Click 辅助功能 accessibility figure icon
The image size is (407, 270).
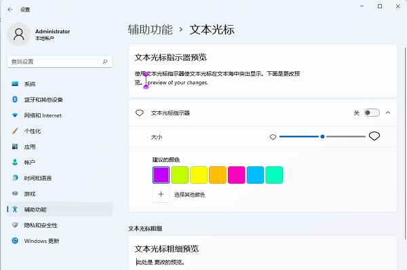click(15, 209)
